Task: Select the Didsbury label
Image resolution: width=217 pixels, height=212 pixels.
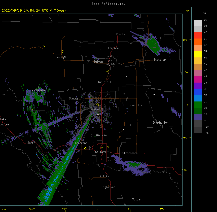Action: click(x=97, y=109)
